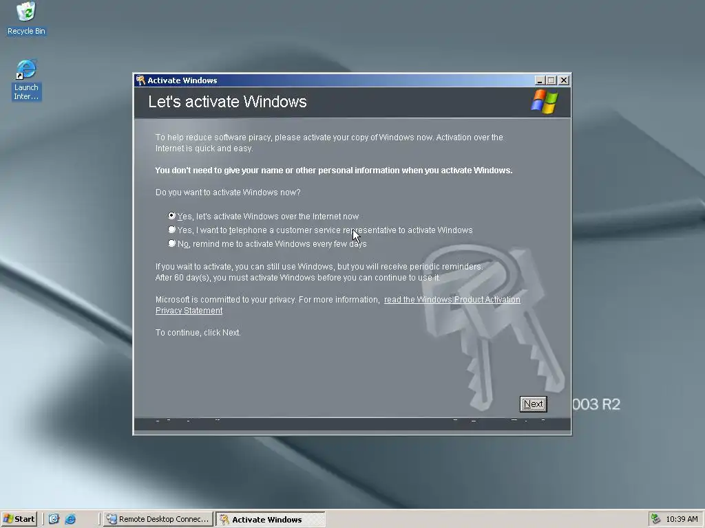Choose remind me every few days option
Image resolution: width=705 pixels, height=528 pixels.
(267, 244)
